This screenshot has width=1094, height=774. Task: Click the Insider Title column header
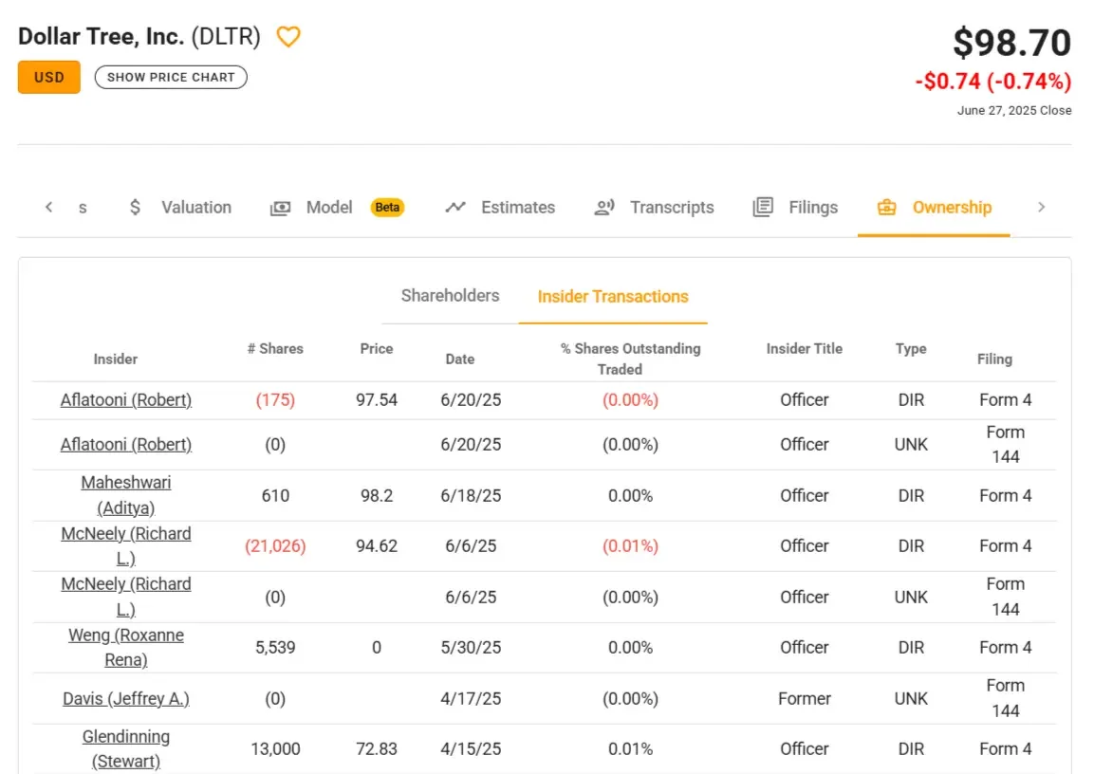804,349
